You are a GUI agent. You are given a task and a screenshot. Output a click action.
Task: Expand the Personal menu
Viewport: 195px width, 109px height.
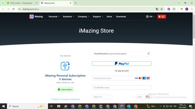(x=54, y=17)
